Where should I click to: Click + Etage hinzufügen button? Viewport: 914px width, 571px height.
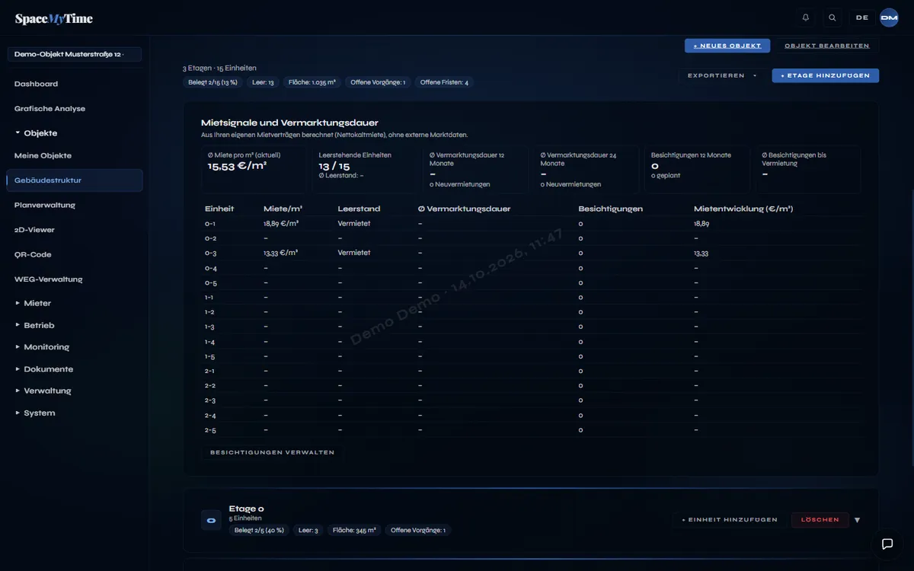coord(826,75)
